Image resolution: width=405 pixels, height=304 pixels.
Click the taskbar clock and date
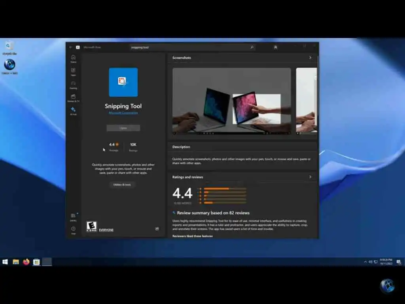coord(386,262)
